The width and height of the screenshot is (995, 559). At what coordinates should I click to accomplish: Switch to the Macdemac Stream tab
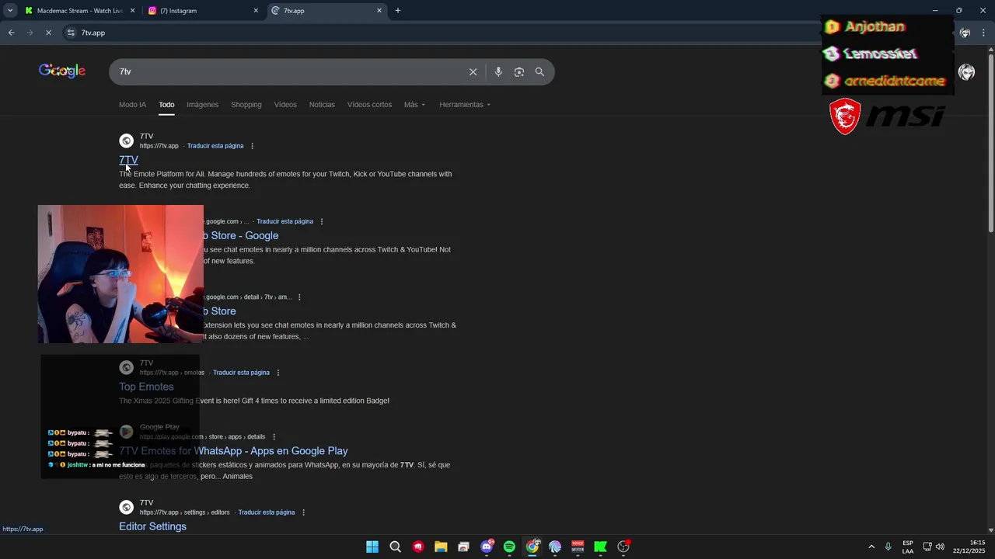(79, 11)
